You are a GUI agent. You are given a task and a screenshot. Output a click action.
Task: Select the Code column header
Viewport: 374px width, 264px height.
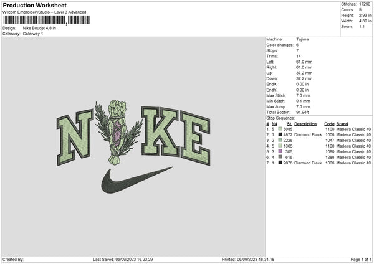329,124
